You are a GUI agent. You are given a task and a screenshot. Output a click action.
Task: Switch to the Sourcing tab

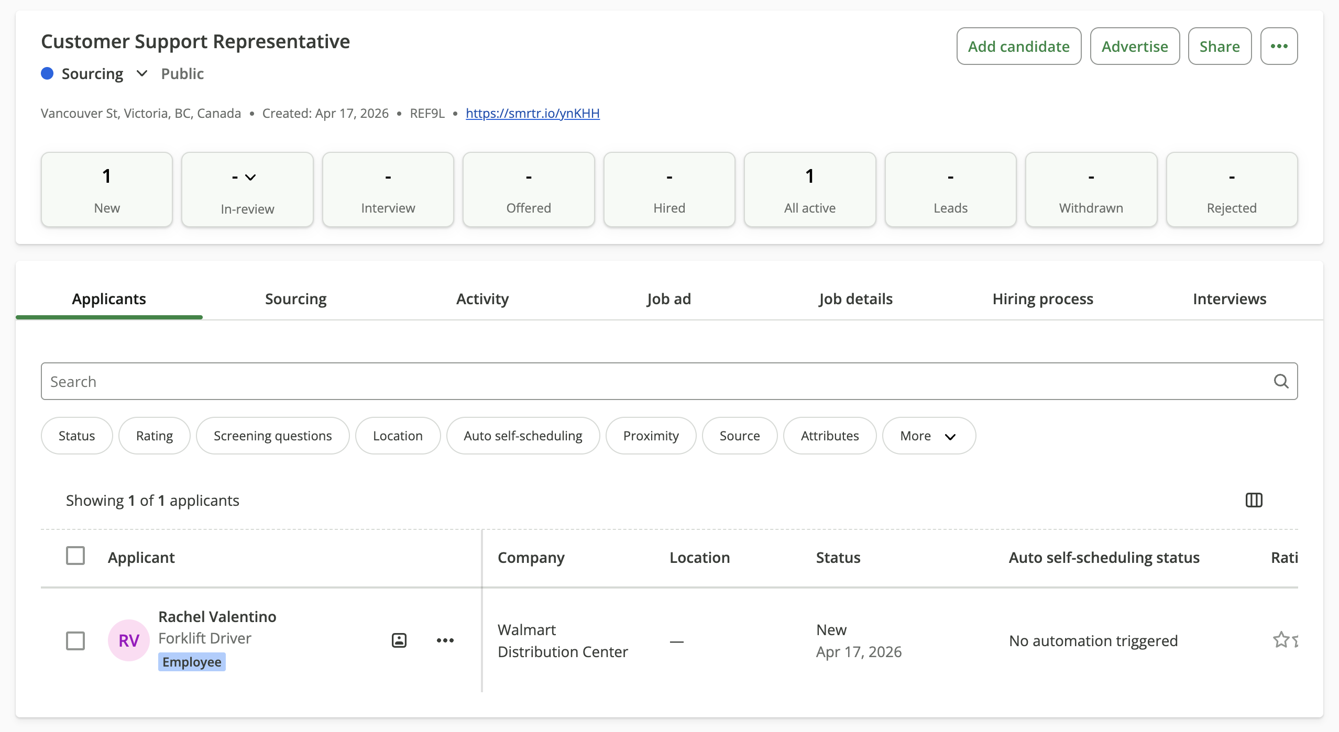coord(295,299)
